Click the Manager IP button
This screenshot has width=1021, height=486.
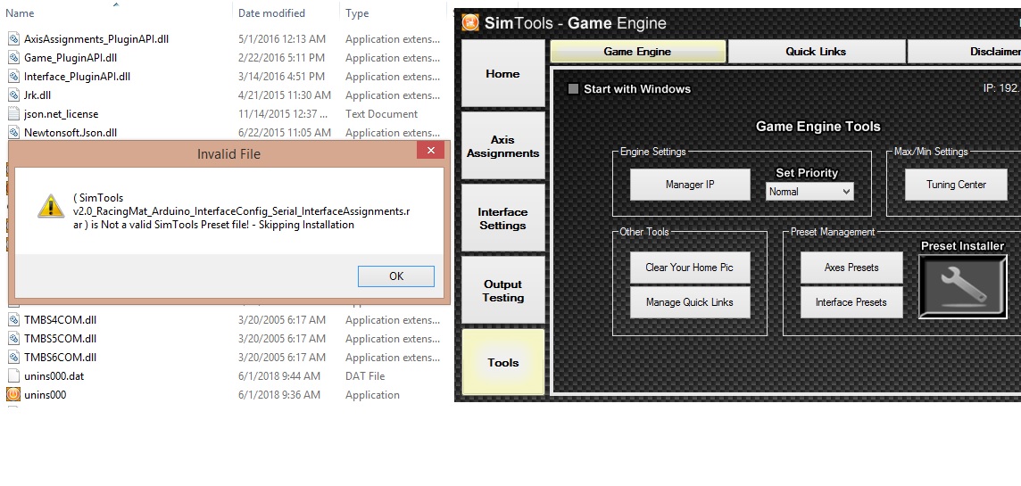tap(689, 185)
